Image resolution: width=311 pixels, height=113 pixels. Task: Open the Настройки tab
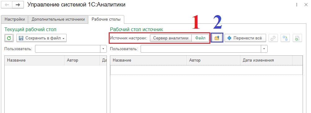[x=15, y=19]
